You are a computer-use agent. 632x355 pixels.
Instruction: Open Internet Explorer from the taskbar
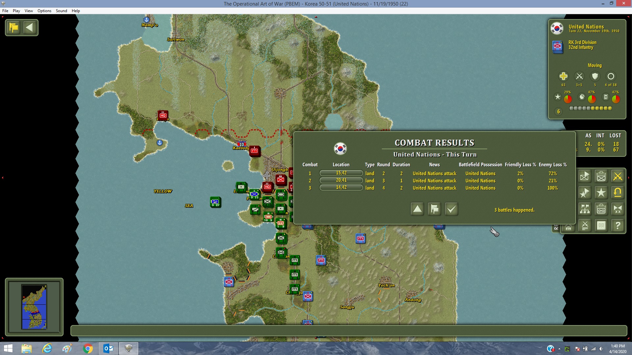47,348
